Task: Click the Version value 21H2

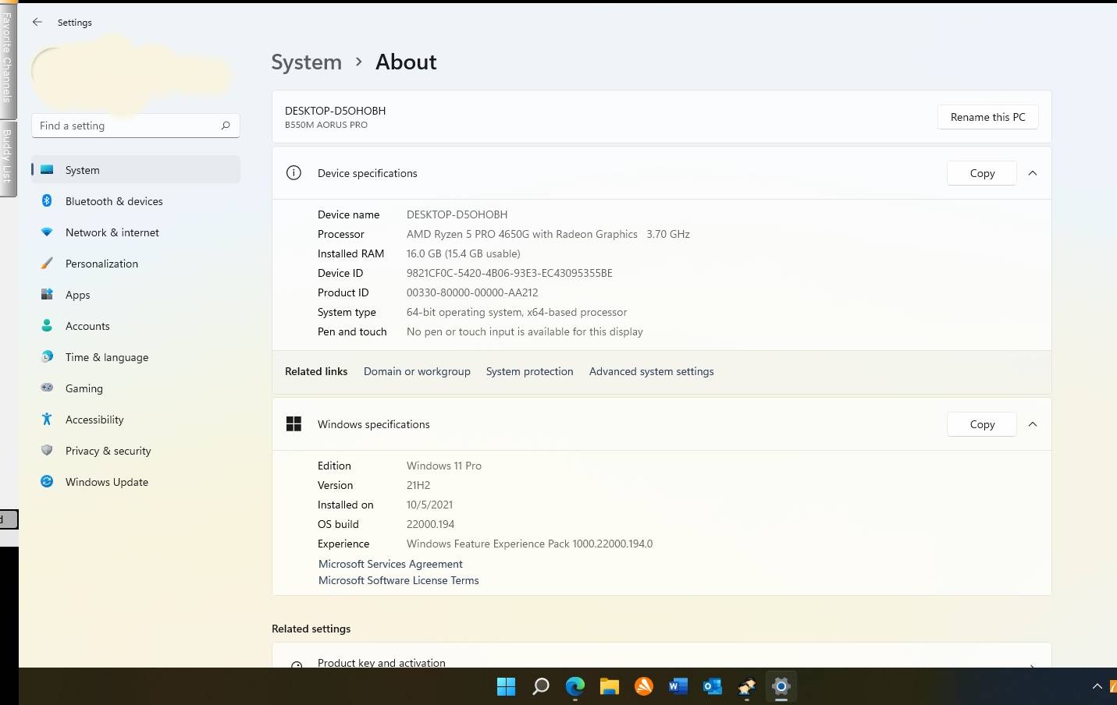Action: click(x=418, y=485)
